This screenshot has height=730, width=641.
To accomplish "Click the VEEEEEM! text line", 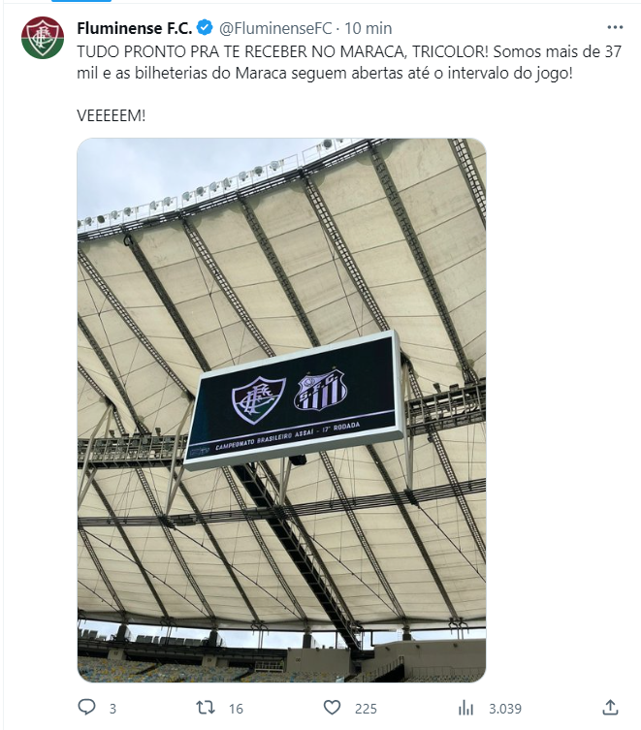I will point(112,115).
